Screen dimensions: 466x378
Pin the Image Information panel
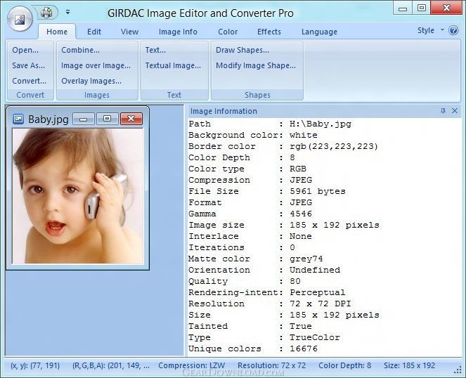coord(443,111)
